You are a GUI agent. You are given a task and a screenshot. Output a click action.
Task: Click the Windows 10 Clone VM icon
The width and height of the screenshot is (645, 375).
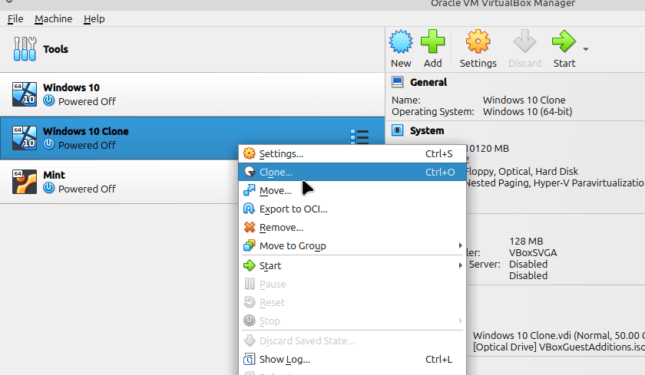click(x=25, y=138)
